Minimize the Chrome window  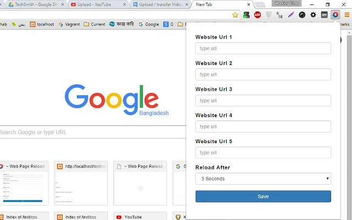(312, 4)
